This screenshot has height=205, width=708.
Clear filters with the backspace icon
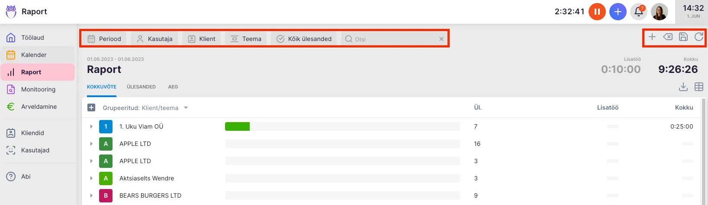[668, 37]
